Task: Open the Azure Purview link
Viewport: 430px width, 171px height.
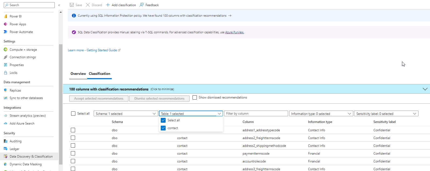Action: click(x=235, y=32)
